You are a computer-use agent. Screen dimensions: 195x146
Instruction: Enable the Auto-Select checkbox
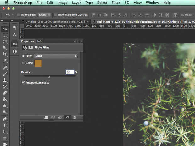pos(19,15)
